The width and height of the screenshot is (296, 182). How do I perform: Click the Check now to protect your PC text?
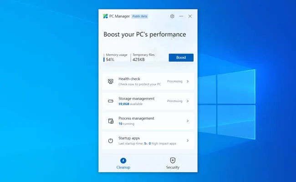click(x=140, y=84)
